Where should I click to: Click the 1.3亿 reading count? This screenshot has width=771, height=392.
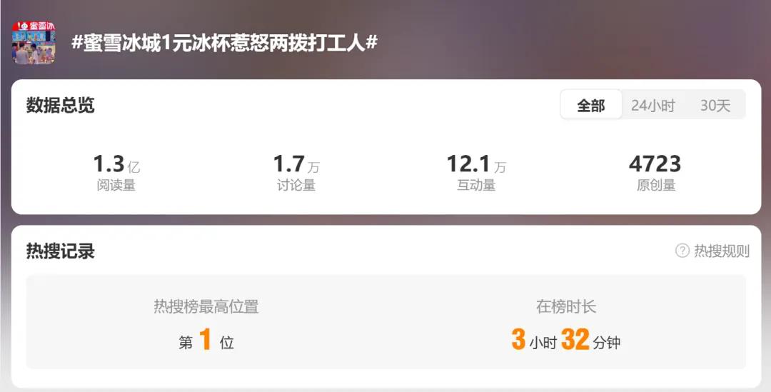(116, 164)
